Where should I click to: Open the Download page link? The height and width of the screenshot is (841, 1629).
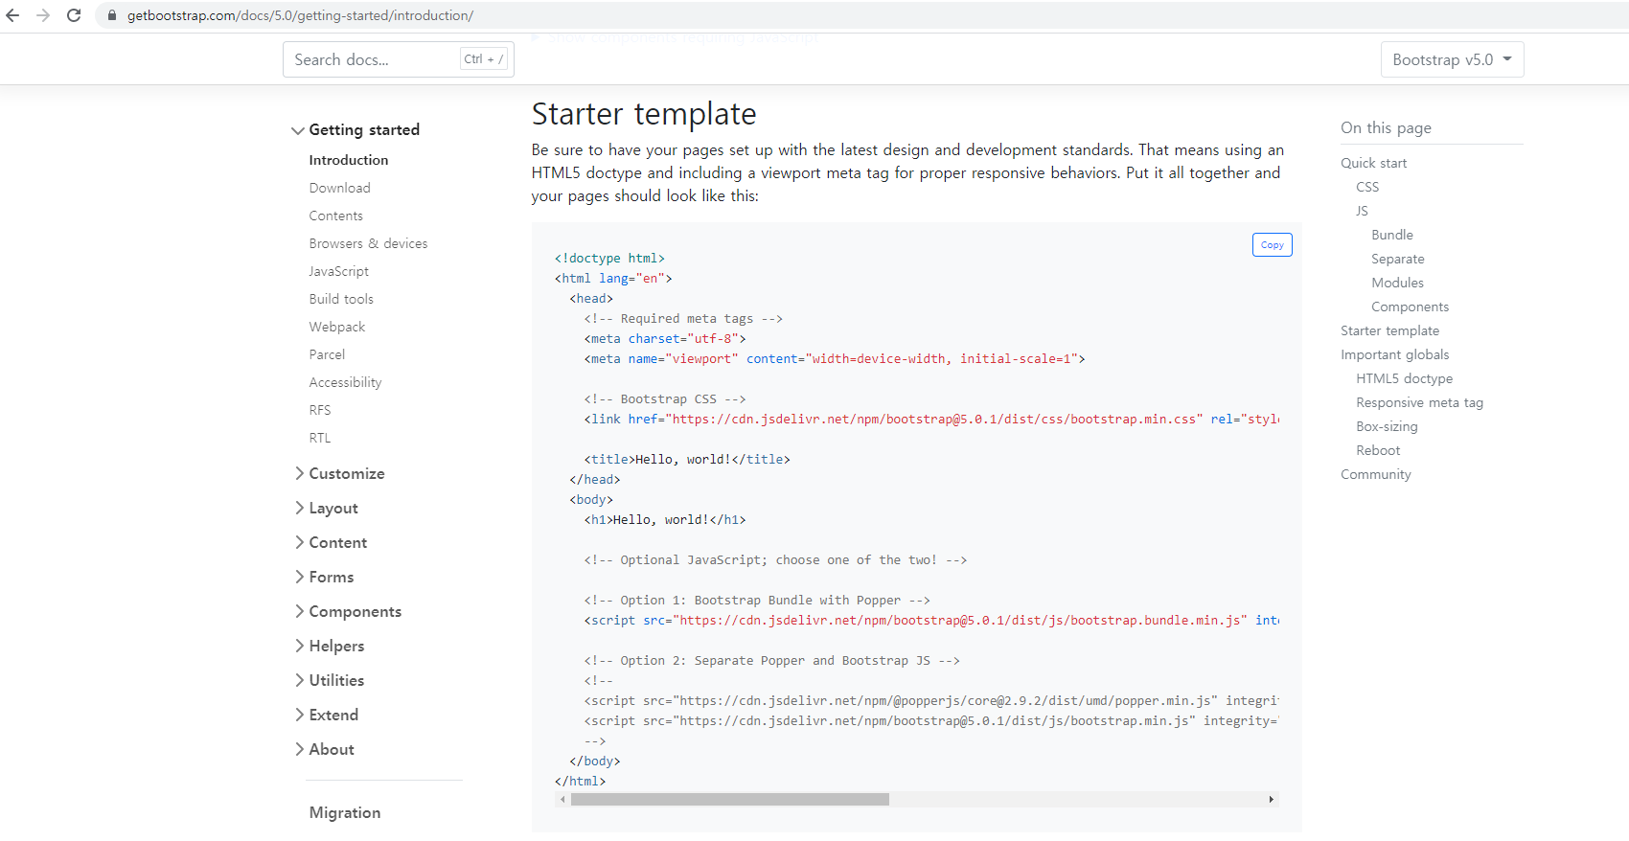pyautogui.click(x=339, y=188)
